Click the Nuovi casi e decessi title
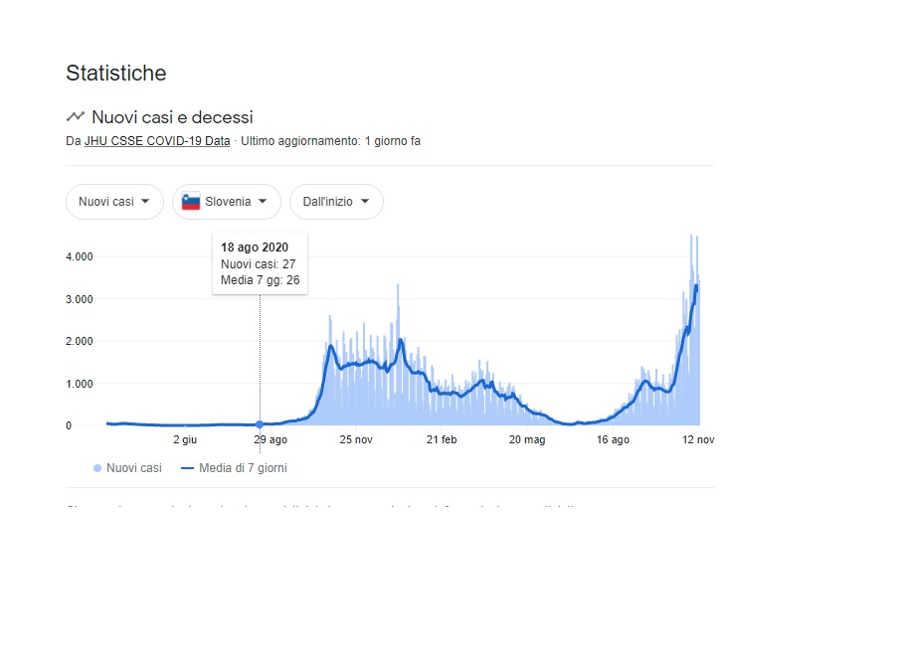The height and width of the screenshot is (665, 911). [173, 117]
